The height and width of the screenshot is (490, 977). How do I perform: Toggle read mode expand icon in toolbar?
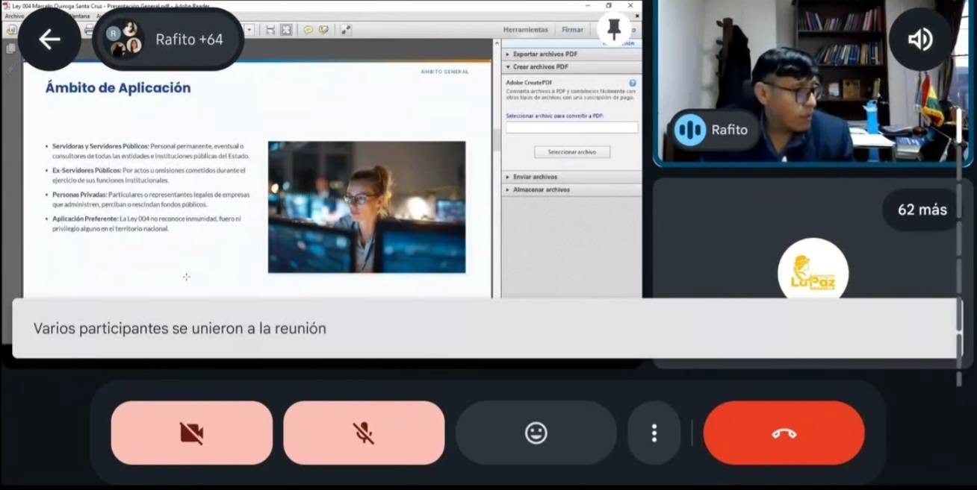point(346,30)
